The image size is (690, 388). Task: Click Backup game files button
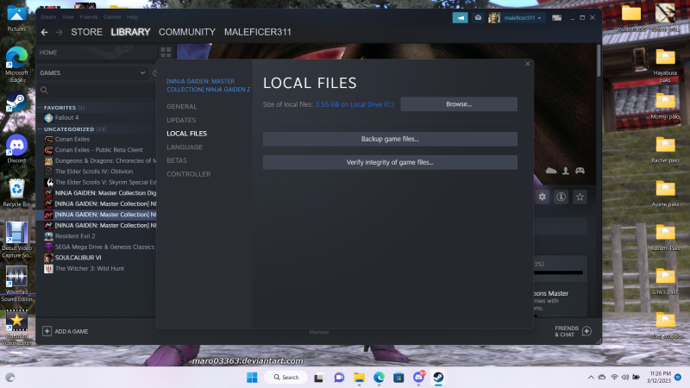point(390,139)
